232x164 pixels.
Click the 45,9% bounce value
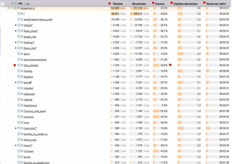[164, 65]
